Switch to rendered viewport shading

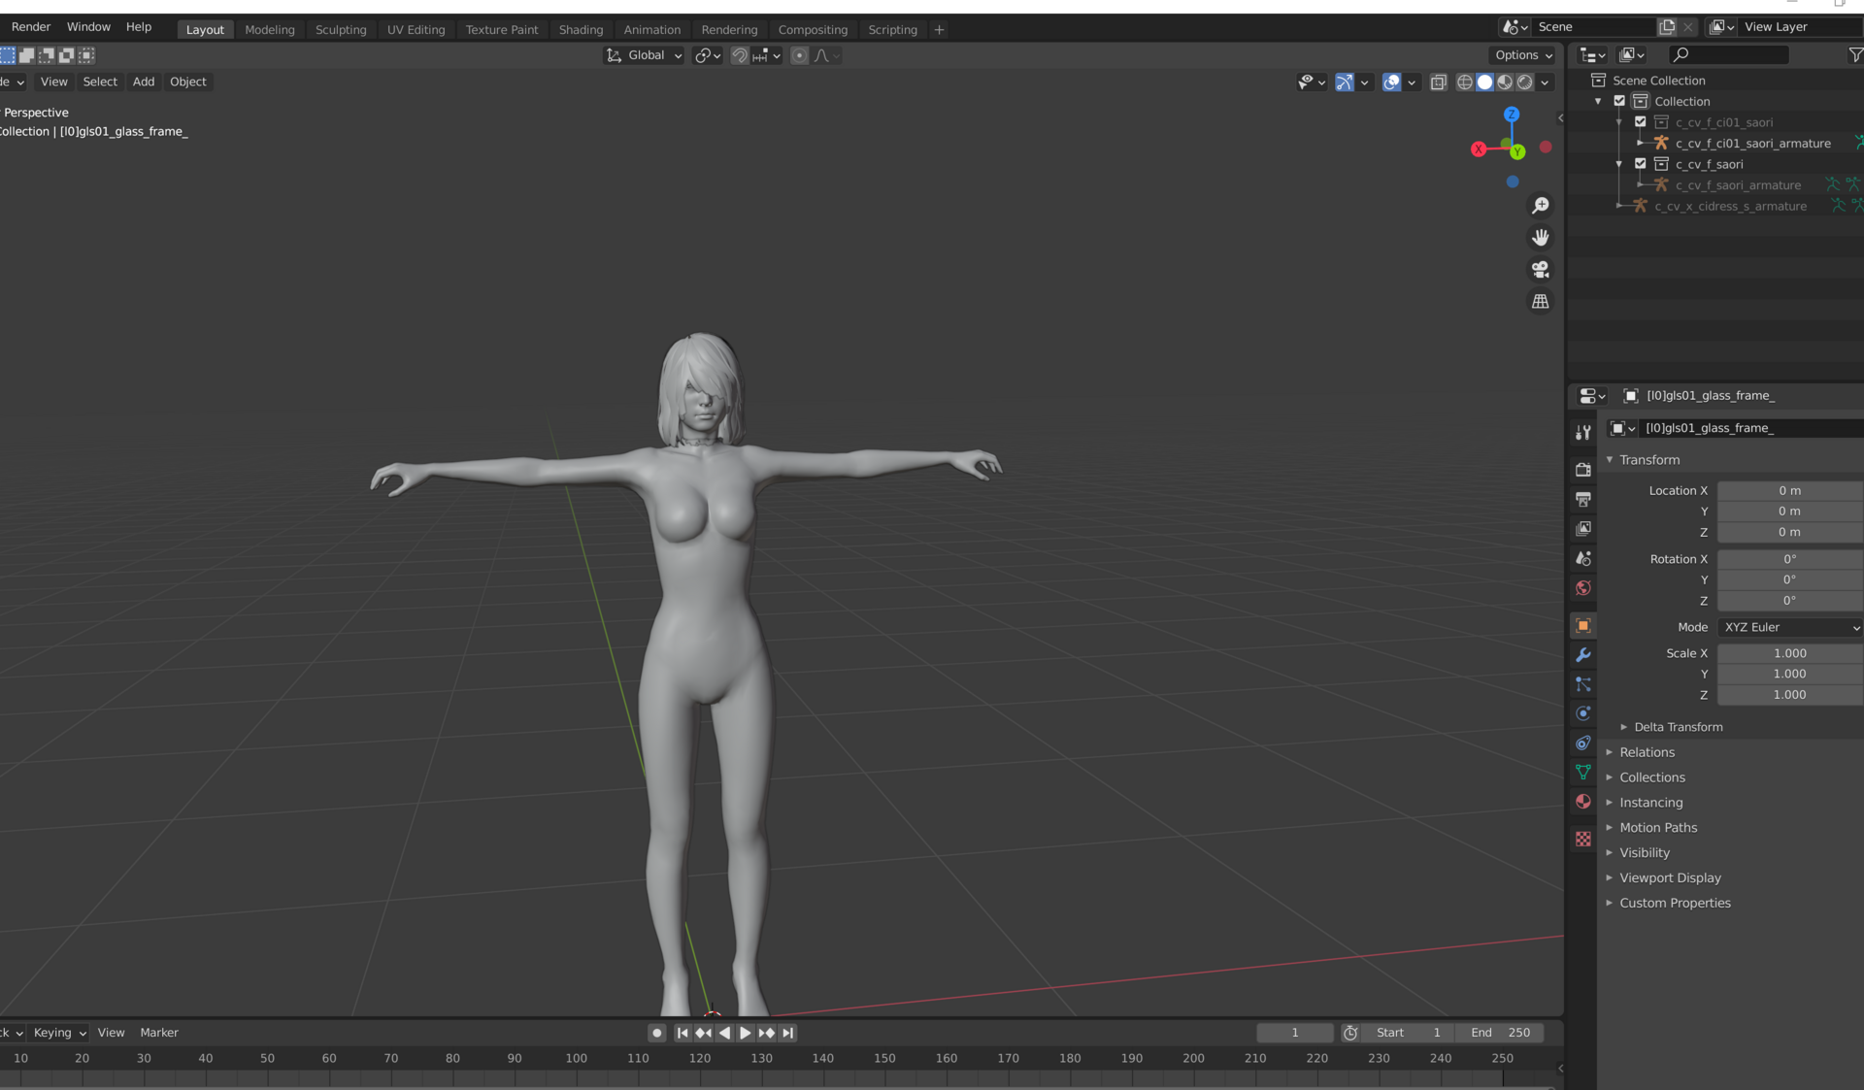(x=1525, y=83)
